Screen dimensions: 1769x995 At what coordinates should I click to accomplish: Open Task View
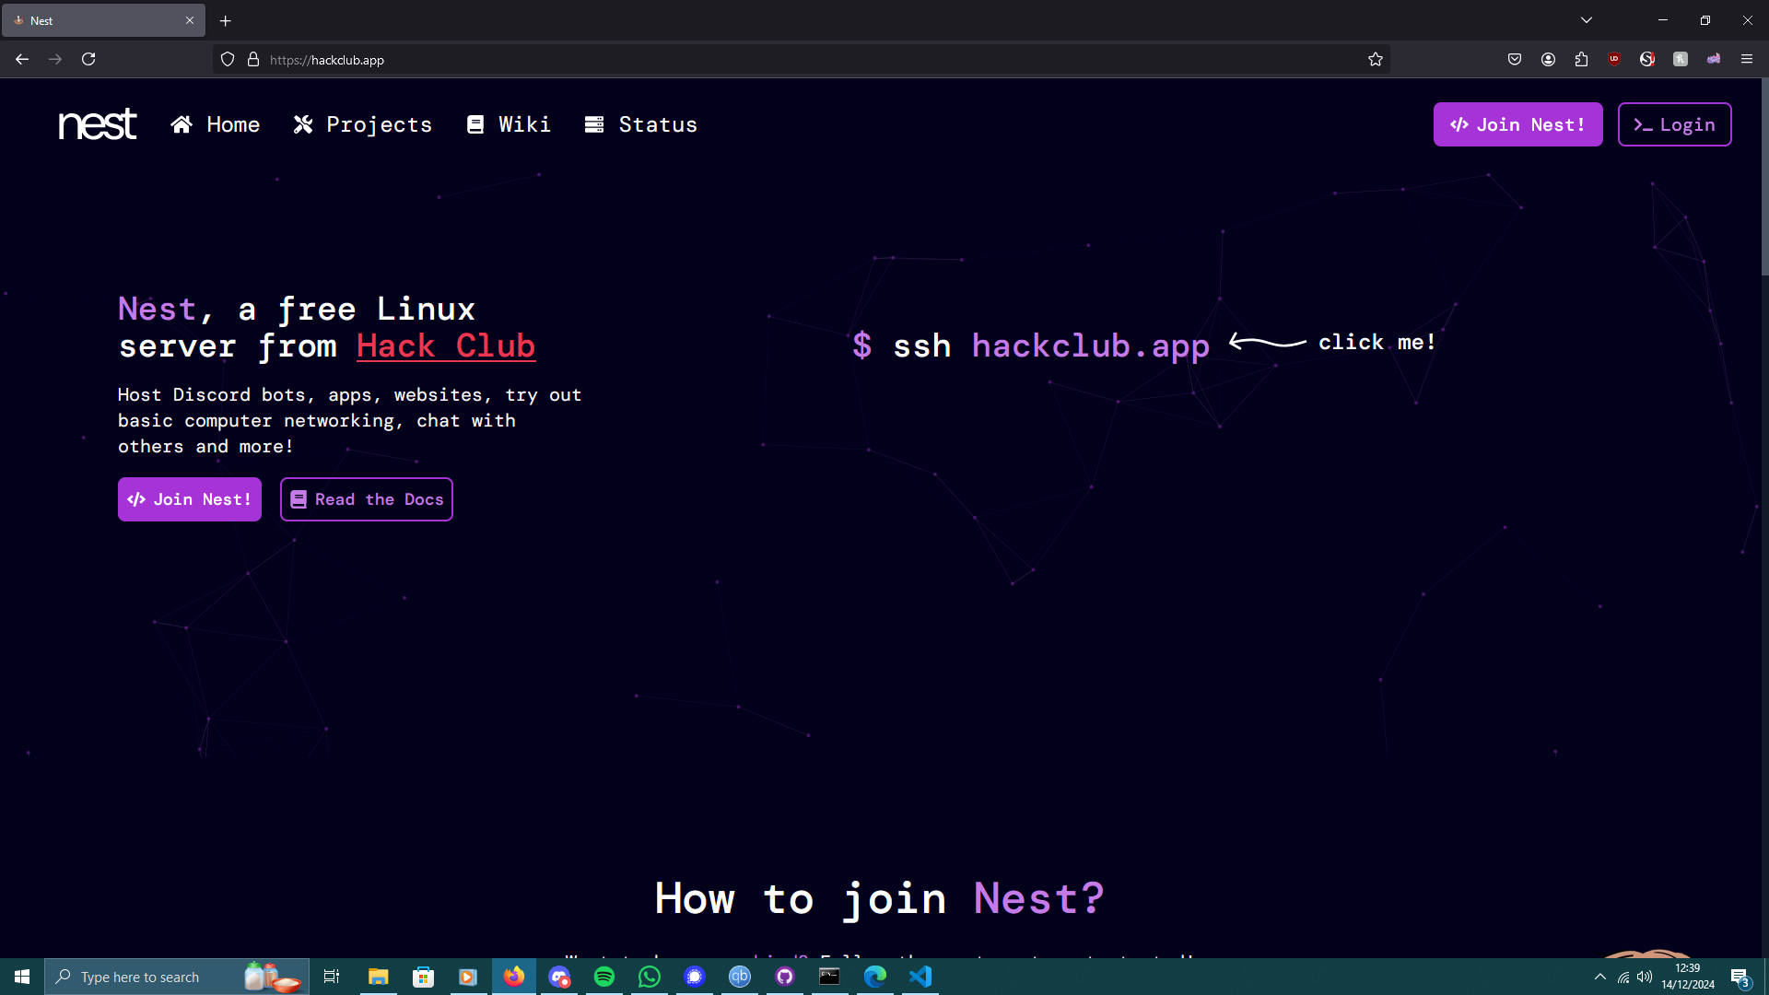click(x=332, y=977)
